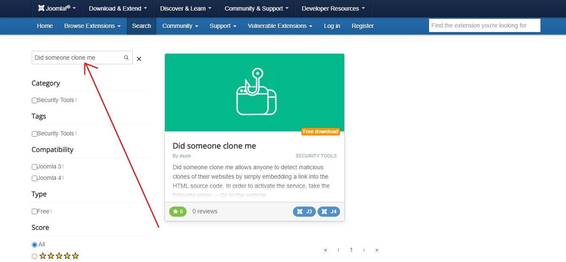Screen dimensions: 566x262
Task: Check the Free type checkbox
Action: (34, 212)
